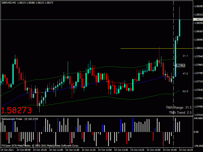Click the 1.57940 price axis label

click(198, 56)
